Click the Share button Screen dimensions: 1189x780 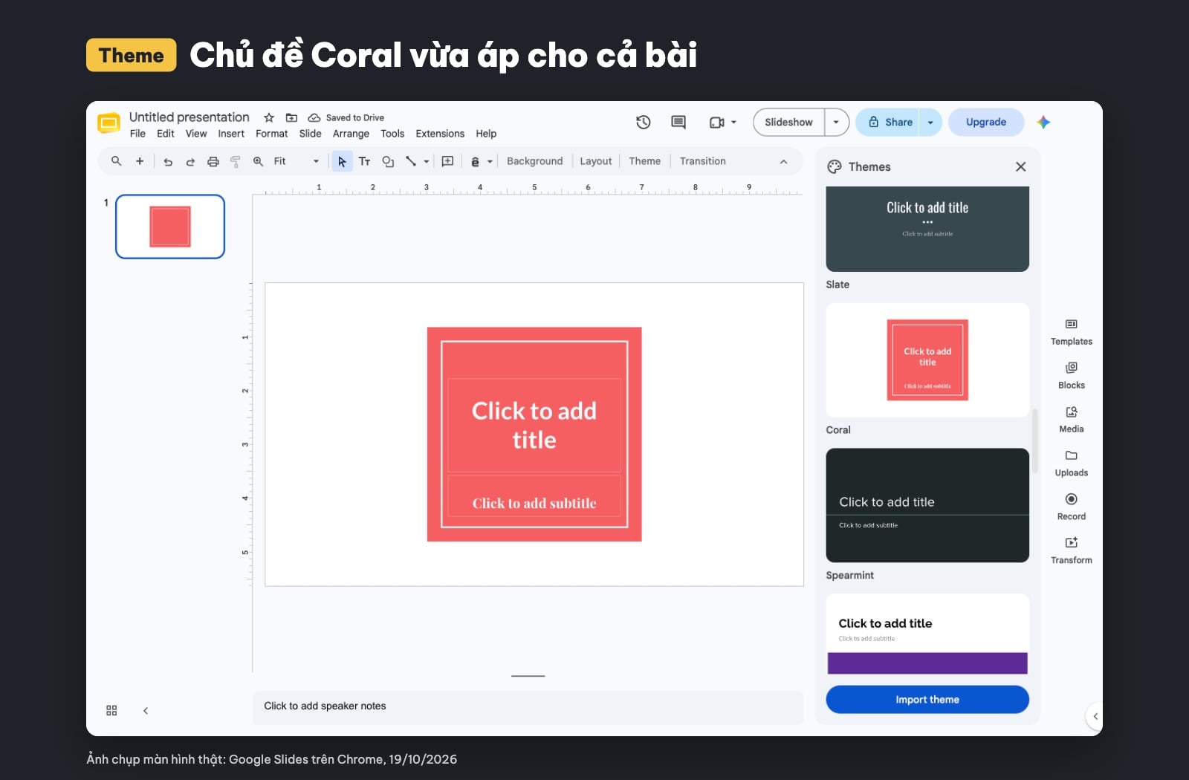890,123
